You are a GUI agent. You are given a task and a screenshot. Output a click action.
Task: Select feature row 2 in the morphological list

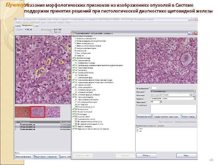coord(90,41)
